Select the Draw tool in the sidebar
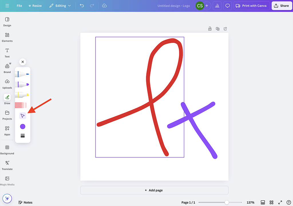The image size is (293, 206). 7,100
